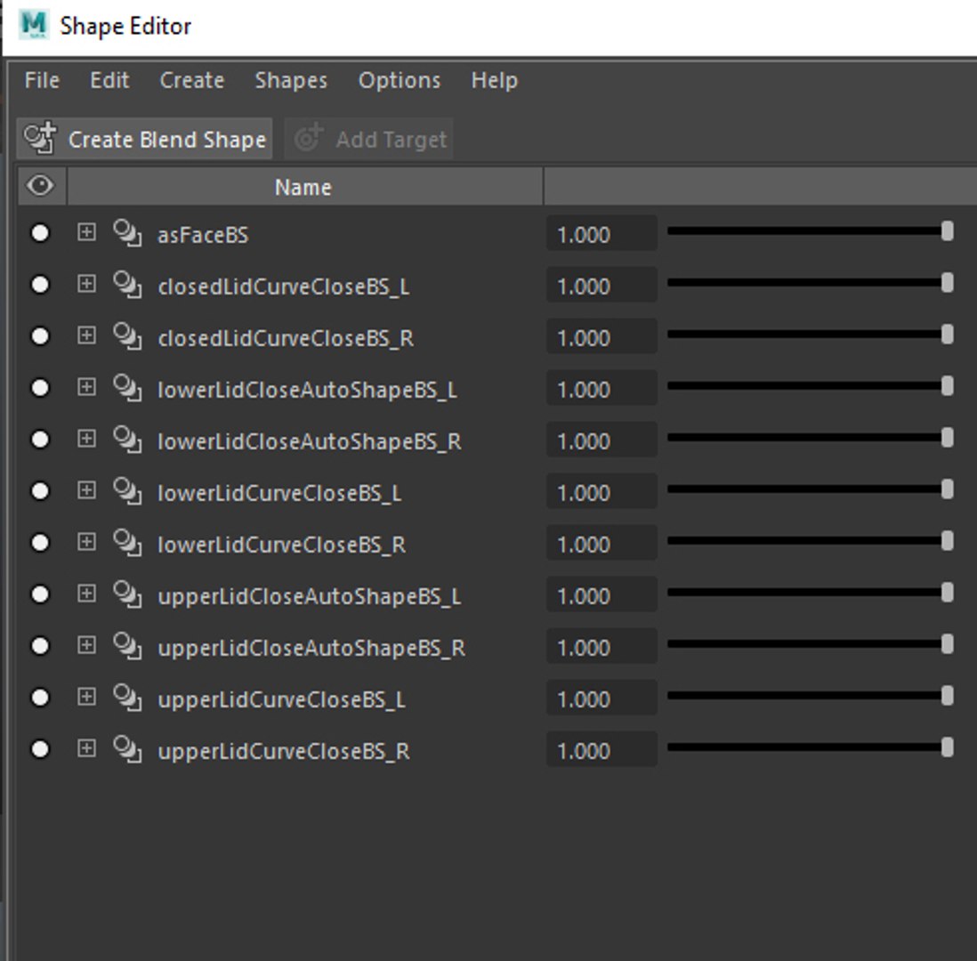
Task: Toggle visibility dot for closedLidCurveCloseBS_L
Action: (x=40, y=285)
